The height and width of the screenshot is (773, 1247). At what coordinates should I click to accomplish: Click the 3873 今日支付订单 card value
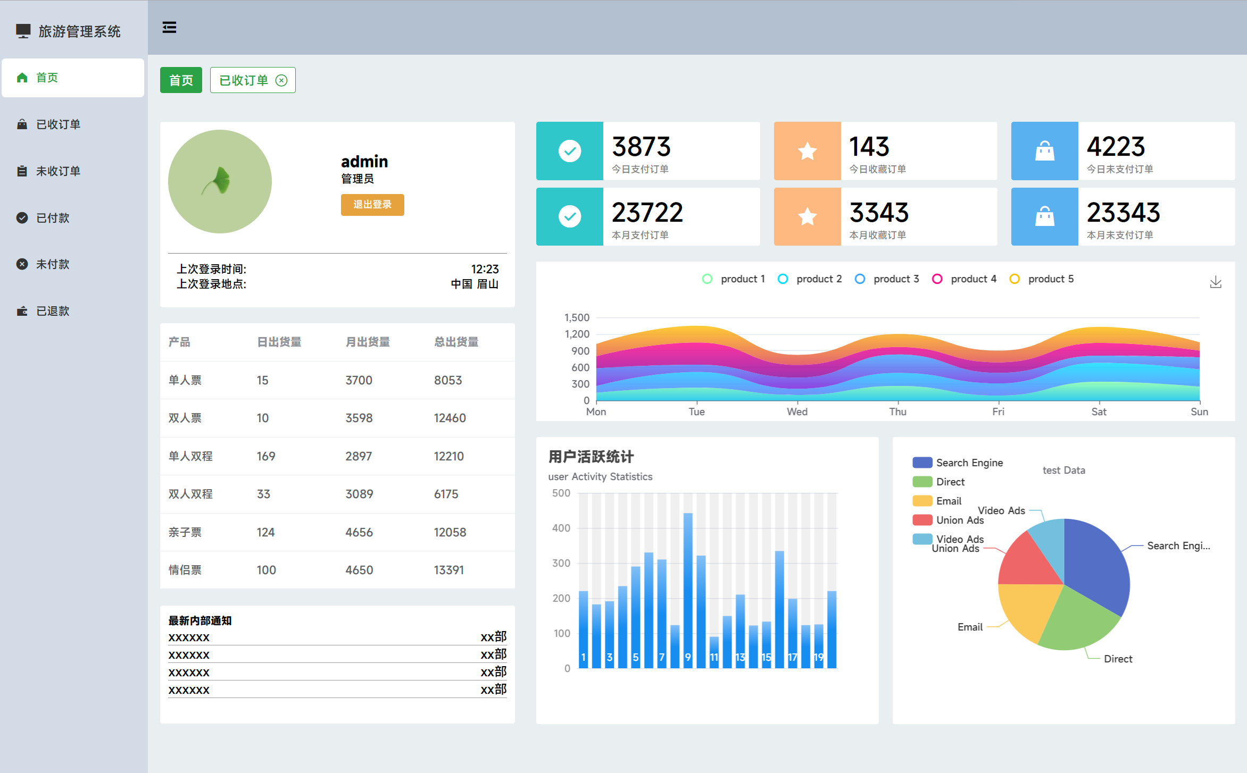coord(641,147)
